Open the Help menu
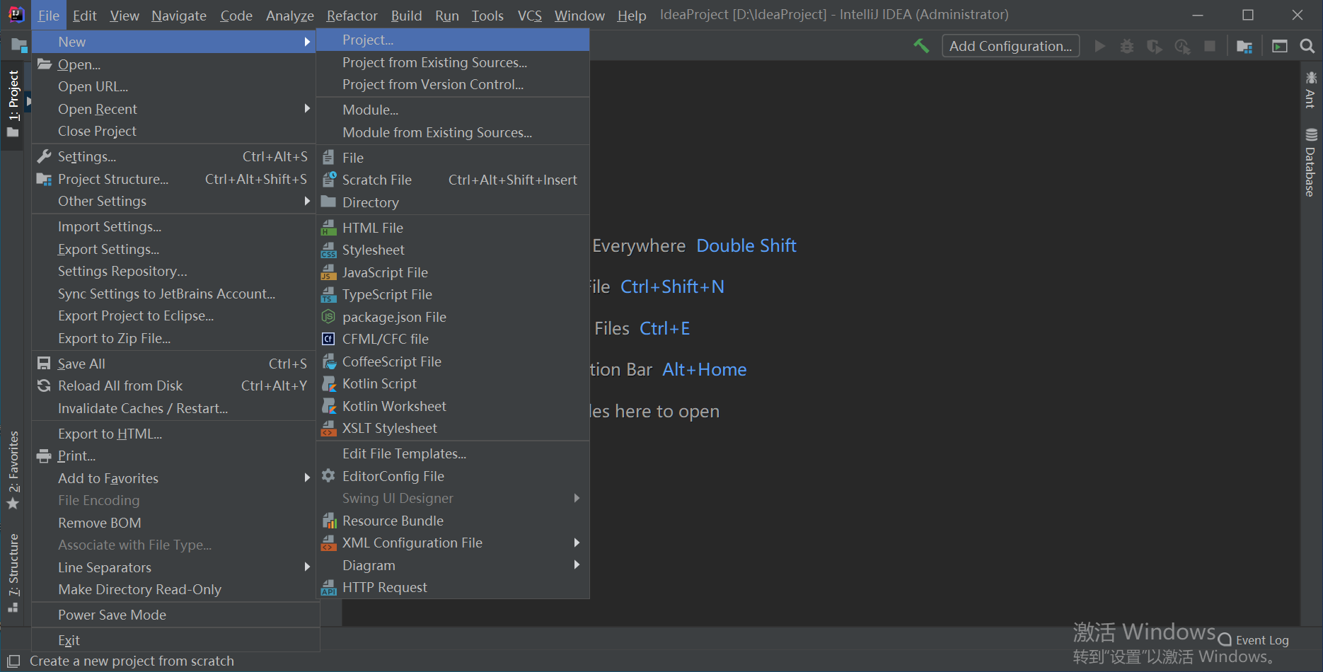The height and width of the screenshot is (672, 1323). tap(632, 16)
